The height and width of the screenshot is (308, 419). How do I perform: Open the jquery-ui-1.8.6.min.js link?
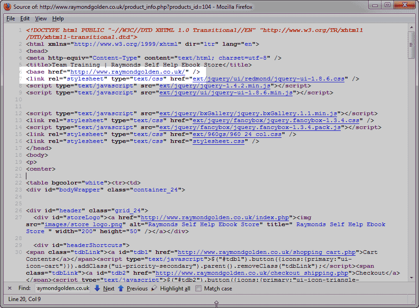coord(226,92)
